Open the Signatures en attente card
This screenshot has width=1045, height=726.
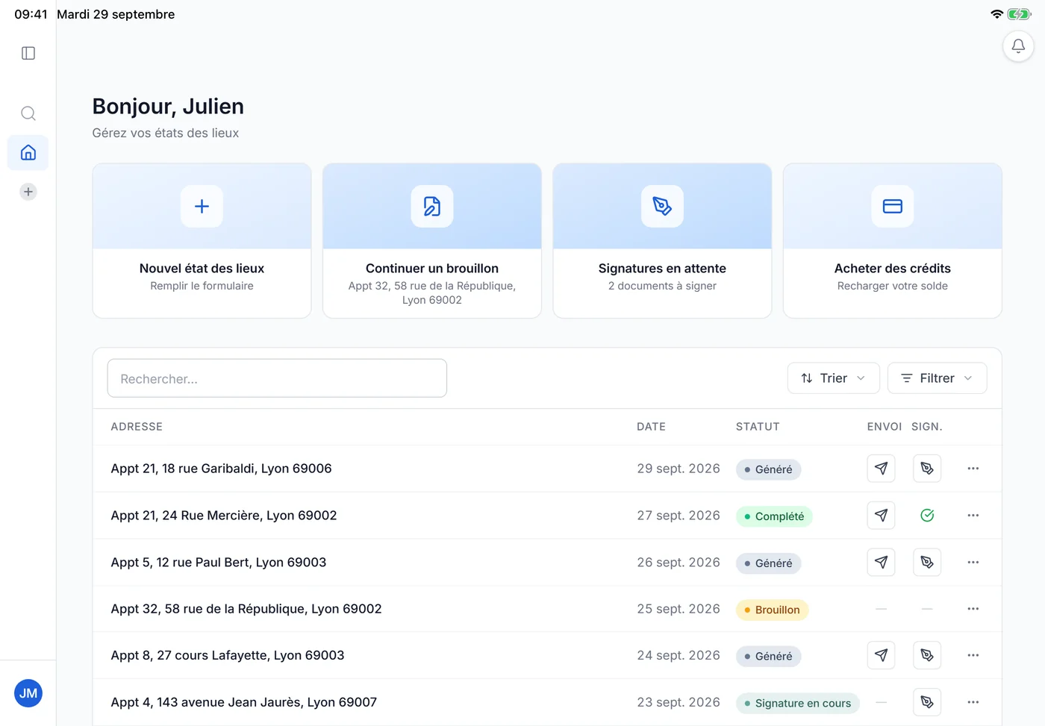pos(662,241)
